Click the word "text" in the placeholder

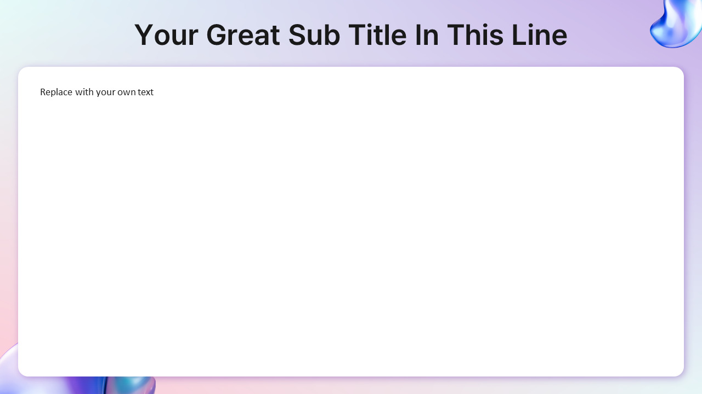(x=145, y=92)
